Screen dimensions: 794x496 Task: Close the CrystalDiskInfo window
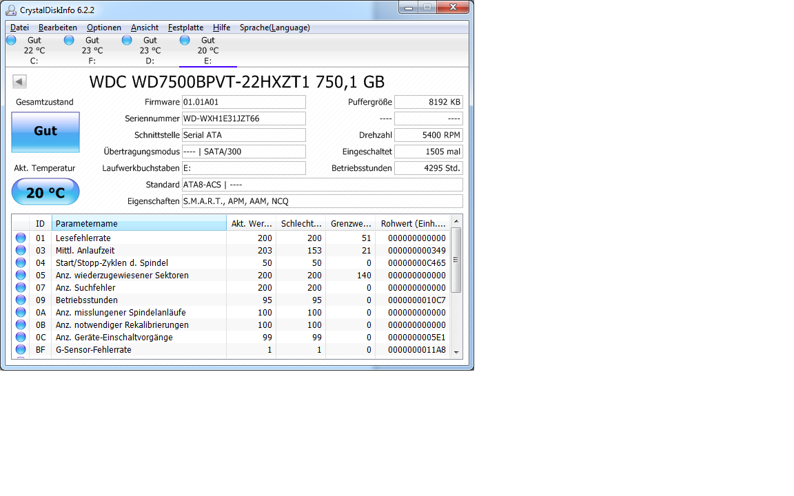pos(453,7)
